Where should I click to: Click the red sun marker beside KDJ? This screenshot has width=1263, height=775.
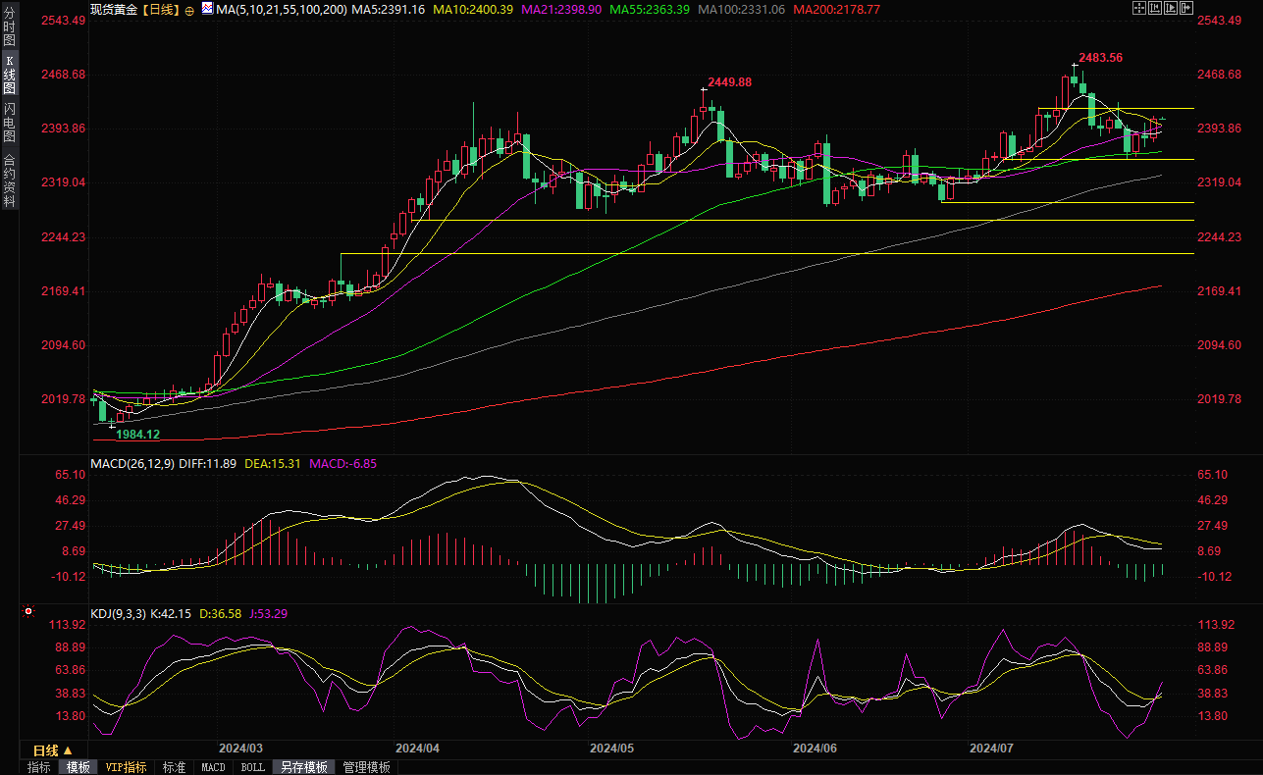click(x=28, y=612)
